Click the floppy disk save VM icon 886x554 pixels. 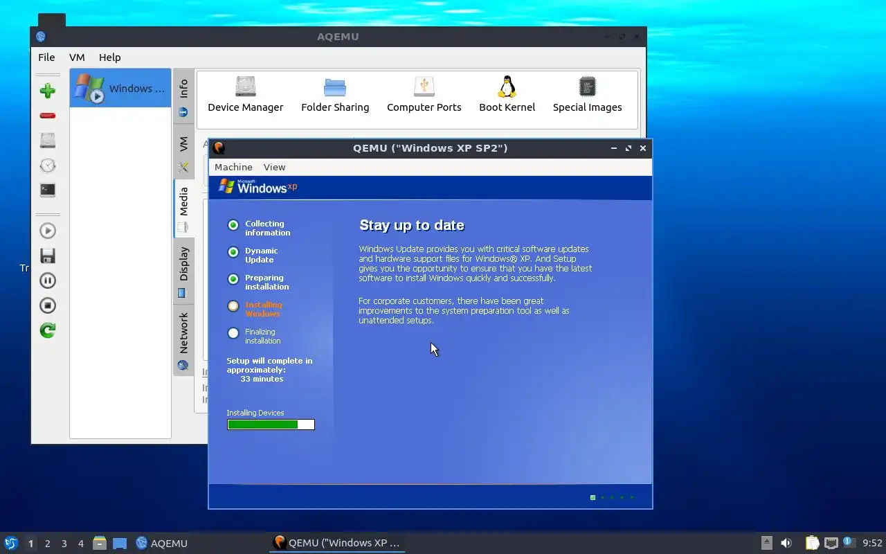point(48,256)
